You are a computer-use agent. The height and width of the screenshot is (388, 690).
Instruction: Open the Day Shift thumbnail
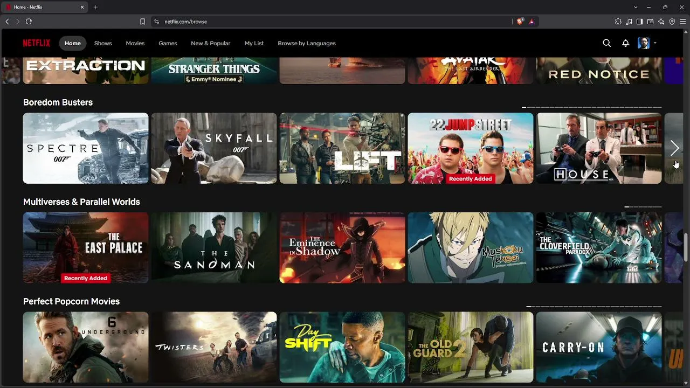tap(342, 348)
